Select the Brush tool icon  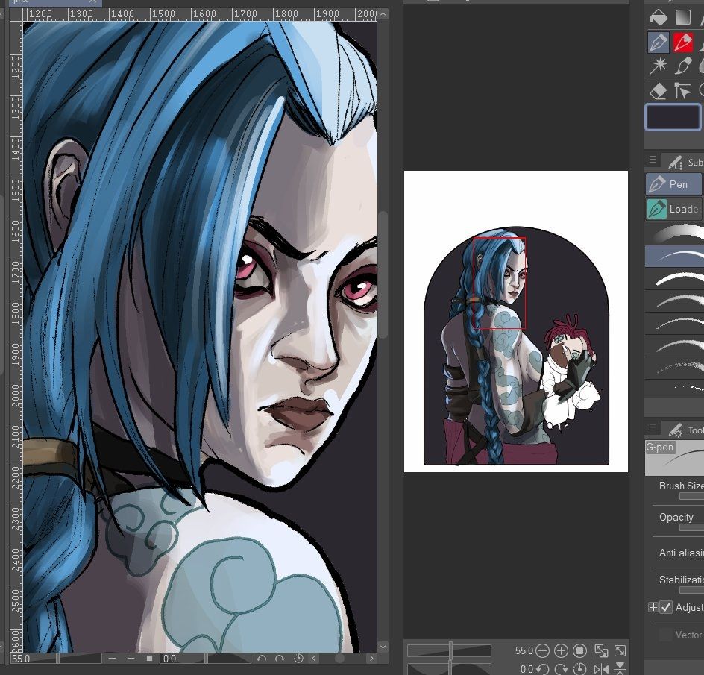pos(682,66)
